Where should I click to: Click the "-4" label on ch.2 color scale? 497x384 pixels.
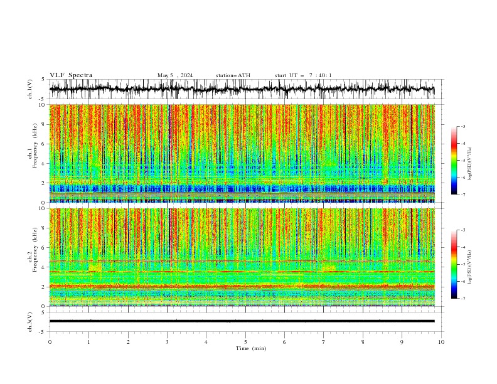[x=463, y=247]
